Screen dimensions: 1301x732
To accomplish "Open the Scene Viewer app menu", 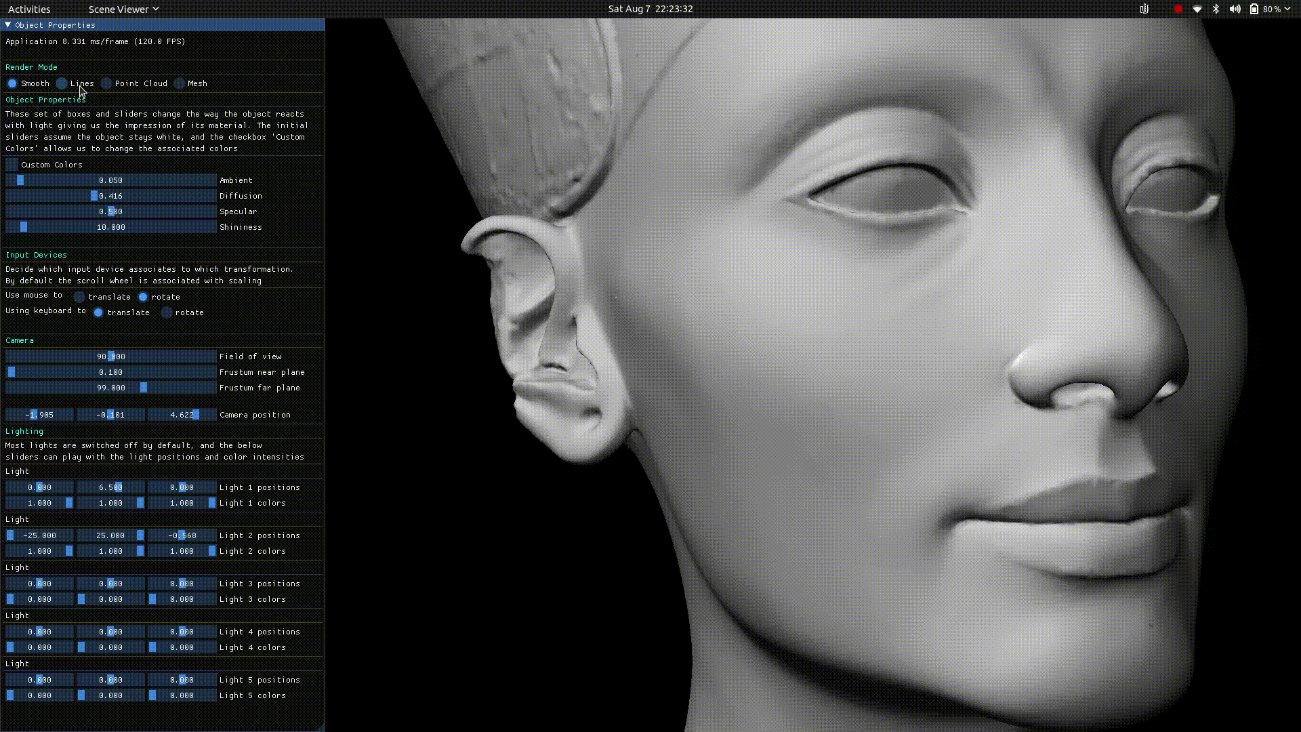I will pyautogui.click(x=123, y=9).
